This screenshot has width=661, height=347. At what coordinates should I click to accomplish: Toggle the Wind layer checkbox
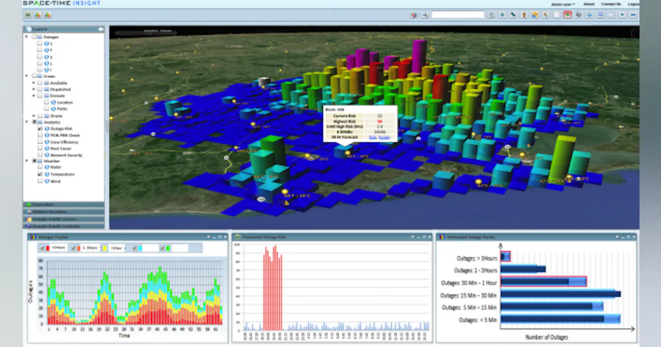[40, 181]
